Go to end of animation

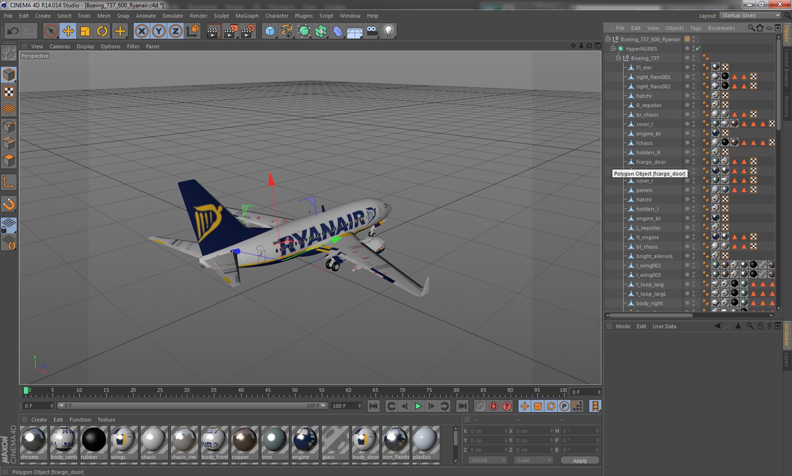462,406
